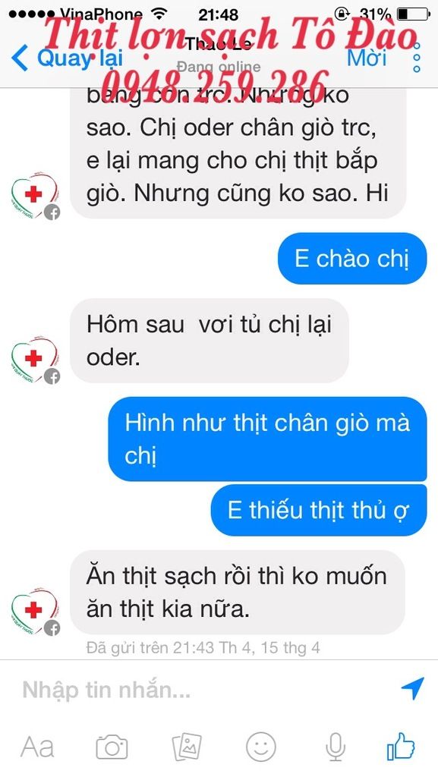
Task: Tap the send arrow icon
Action: point(412,688)
